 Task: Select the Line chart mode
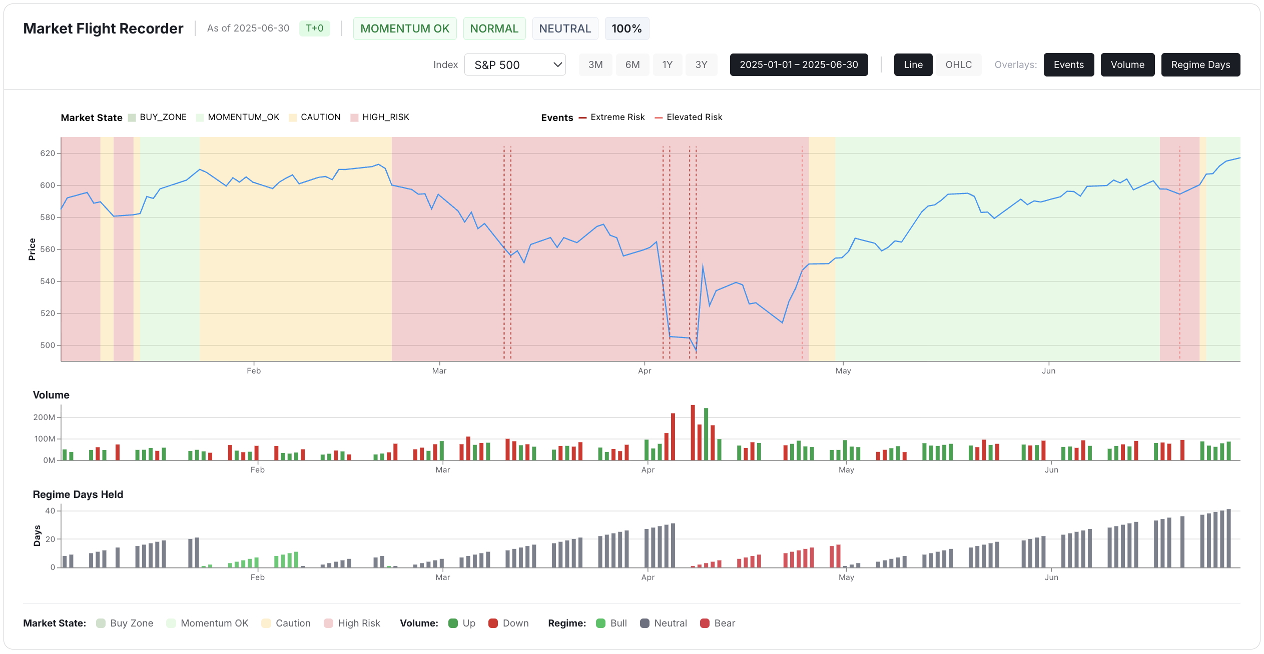913,65
